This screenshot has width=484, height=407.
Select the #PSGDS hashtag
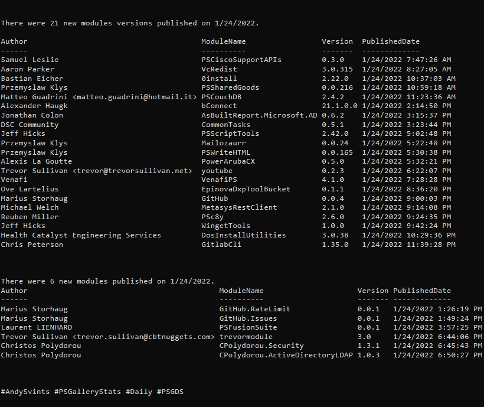(x=170, y=392)
